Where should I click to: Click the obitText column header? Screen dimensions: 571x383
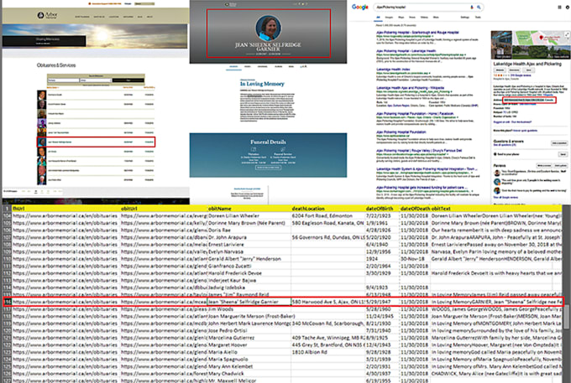(496, 209)
